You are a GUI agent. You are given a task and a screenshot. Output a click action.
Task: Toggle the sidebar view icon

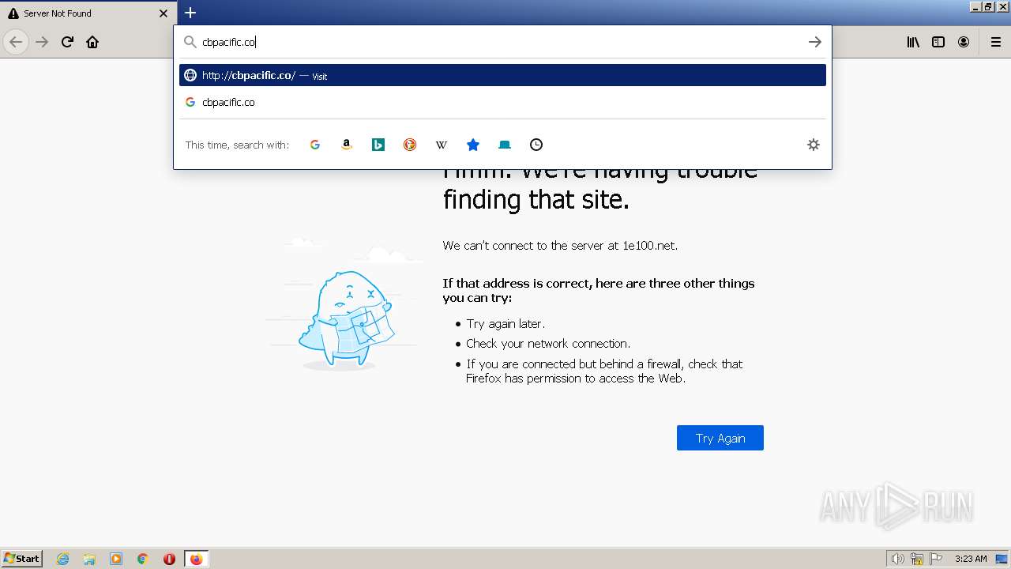(x=938, y=42)
